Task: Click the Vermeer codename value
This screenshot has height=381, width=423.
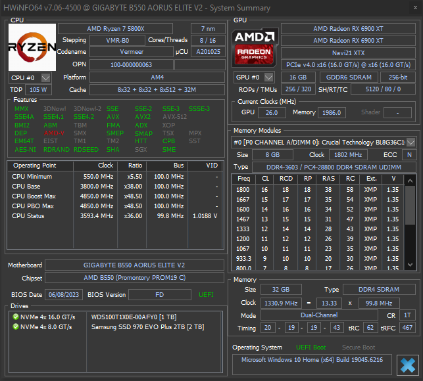Action: 132,52
